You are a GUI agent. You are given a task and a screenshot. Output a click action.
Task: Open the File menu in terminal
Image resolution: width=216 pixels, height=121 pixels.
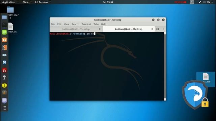(53, 24)
